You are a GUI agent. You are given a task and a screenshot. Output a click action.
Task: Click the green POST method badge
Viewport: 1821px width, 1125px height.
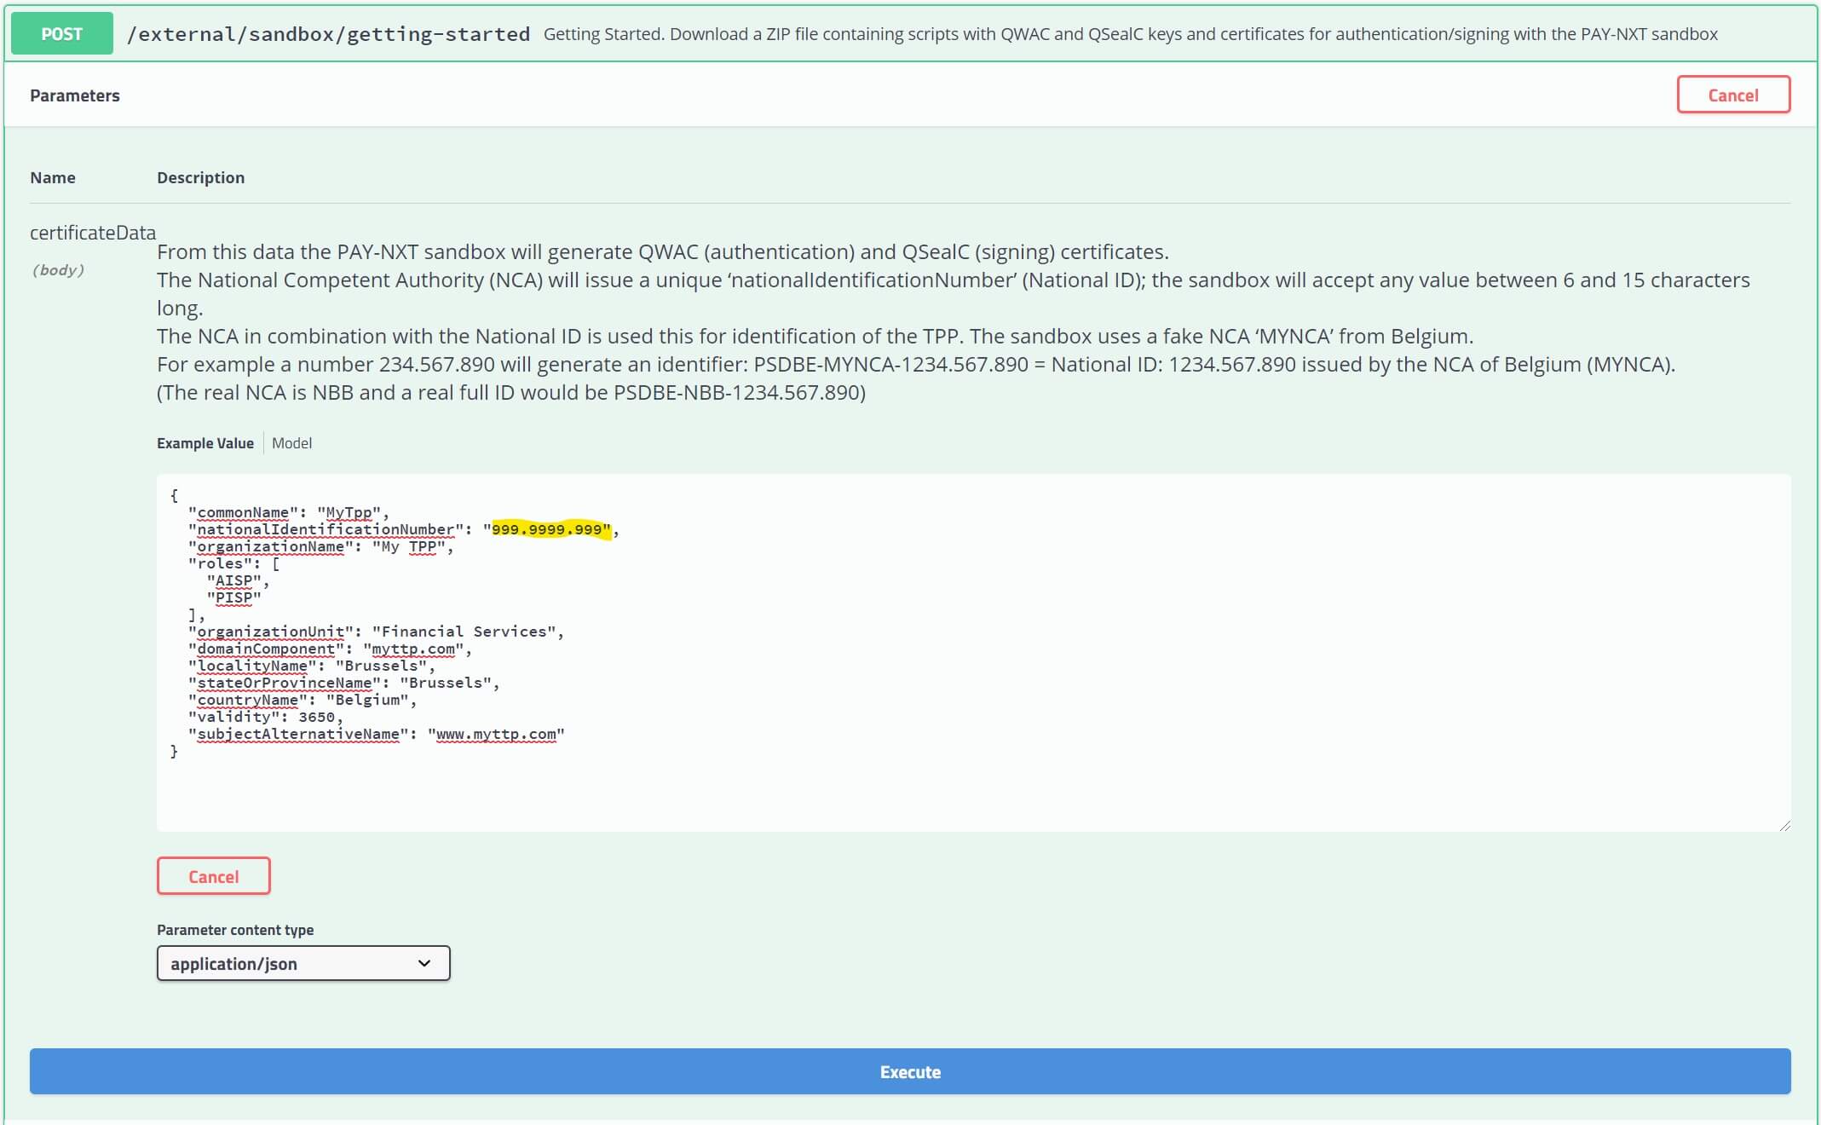point(61,34)
